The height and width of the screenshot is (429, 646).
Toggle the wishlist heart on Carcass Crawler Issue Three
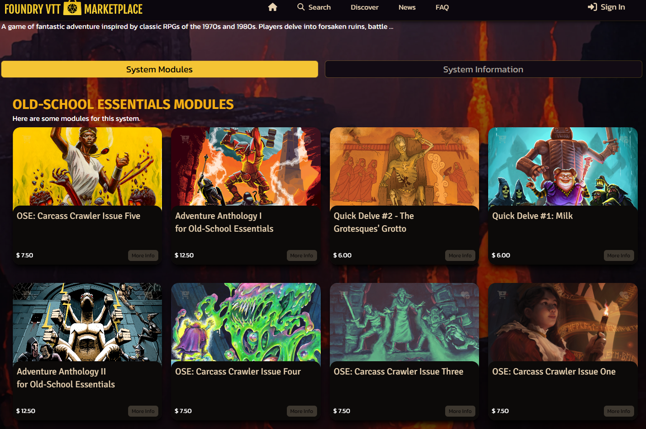465,293
